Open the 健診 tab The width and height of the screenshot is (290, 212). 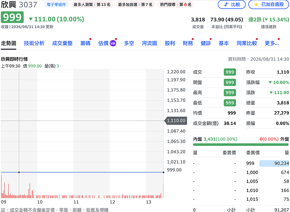click(206, 43)
